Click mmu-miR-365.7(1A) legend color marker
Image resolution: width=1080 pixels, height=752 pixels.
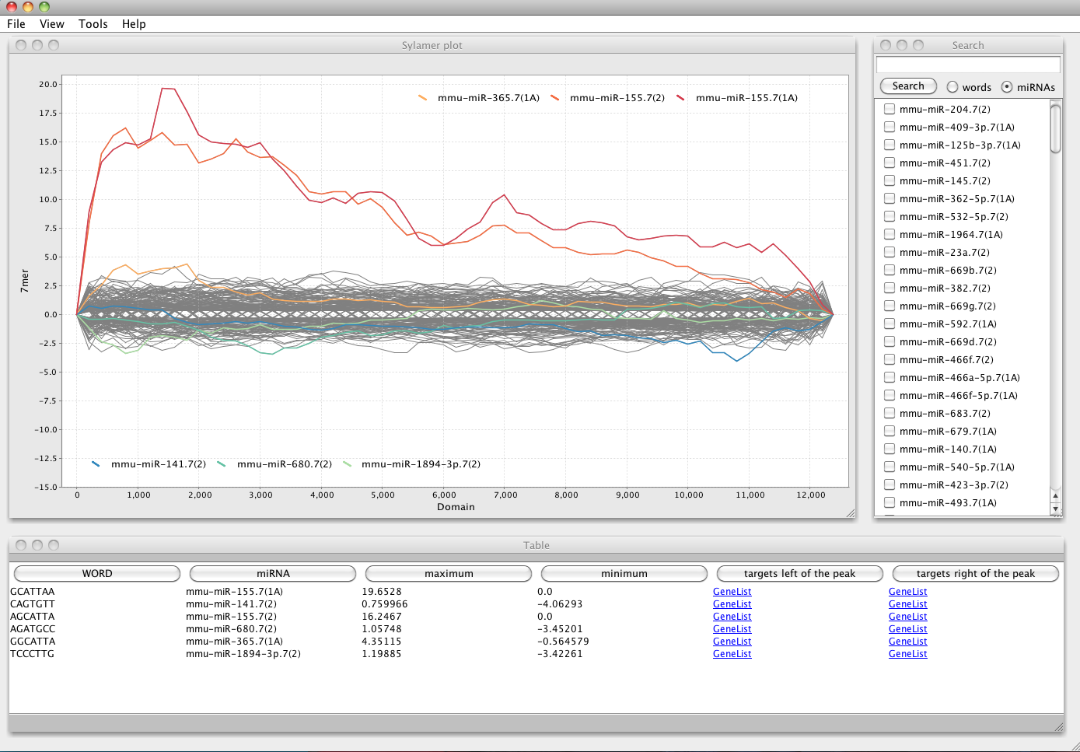point(422,98)
